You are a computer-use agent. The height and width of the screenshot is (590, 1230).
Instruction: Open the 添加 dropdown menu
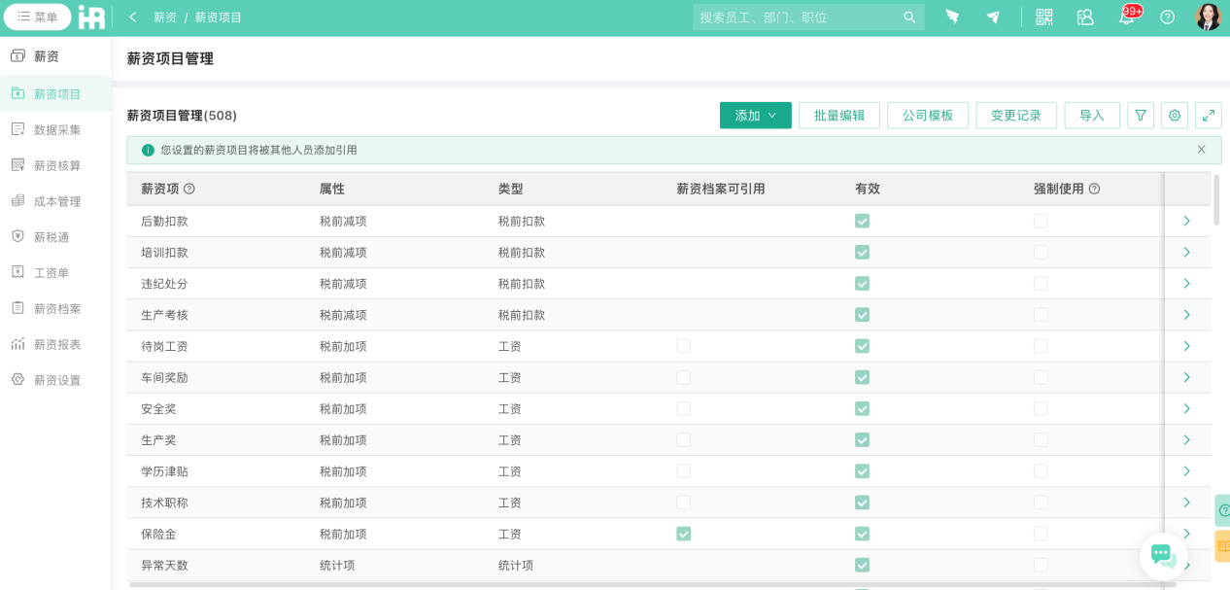(x=756, y=115)
